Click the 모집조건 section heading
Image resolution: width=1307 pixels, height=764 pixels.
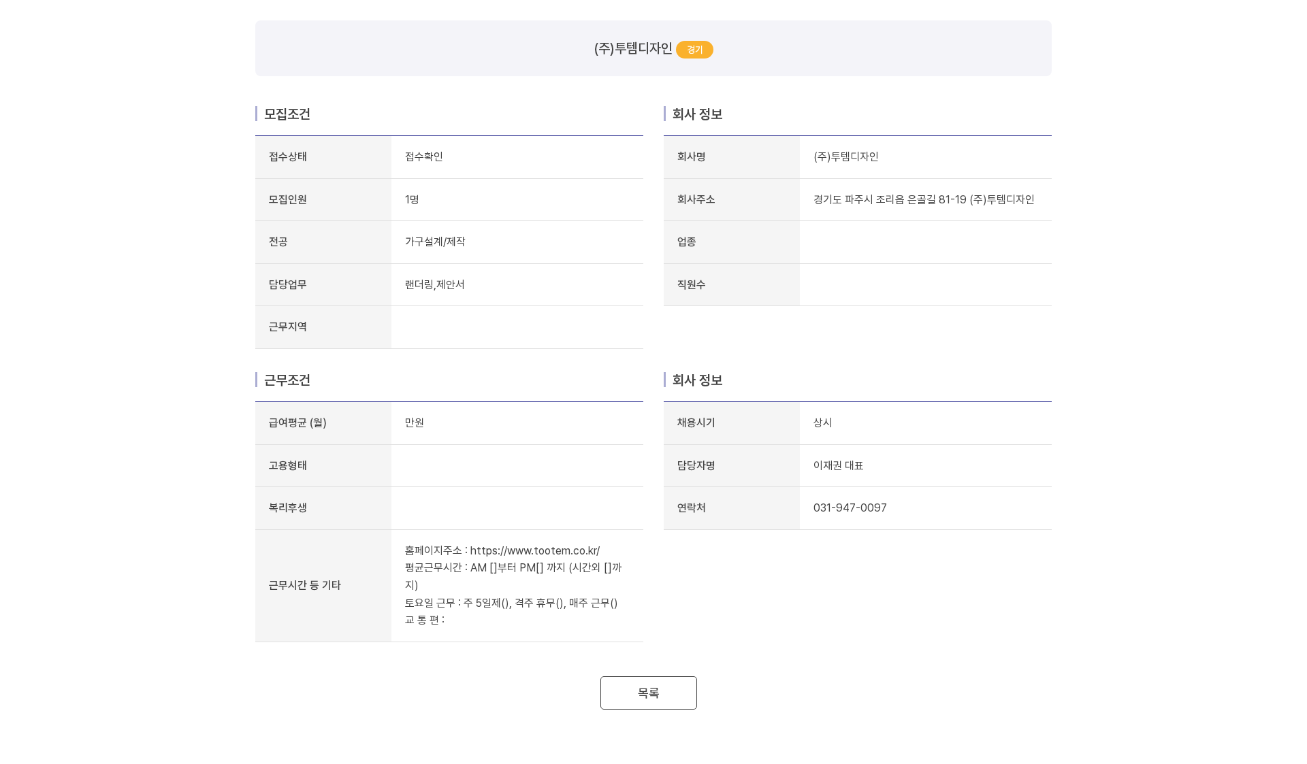[x=287, y=114]
